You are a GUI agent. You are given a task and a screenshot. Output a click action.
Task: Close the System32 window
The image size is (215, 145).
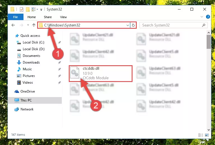pos(205,9)
